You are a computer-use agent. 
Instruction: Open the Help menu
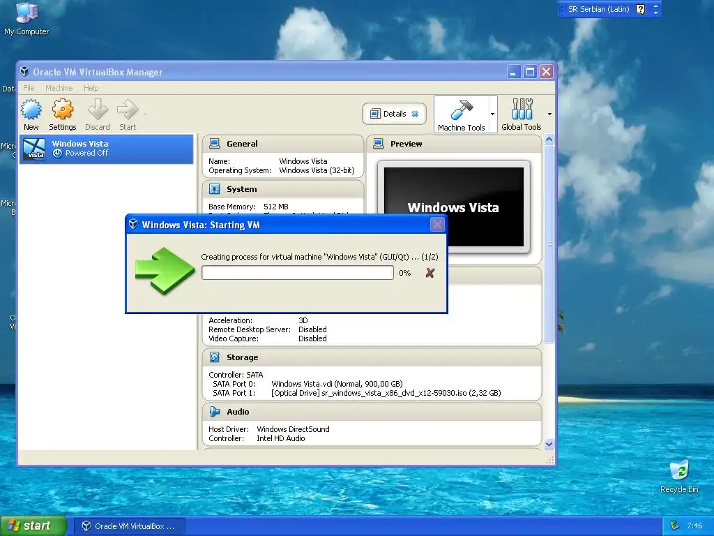point(91,88)
